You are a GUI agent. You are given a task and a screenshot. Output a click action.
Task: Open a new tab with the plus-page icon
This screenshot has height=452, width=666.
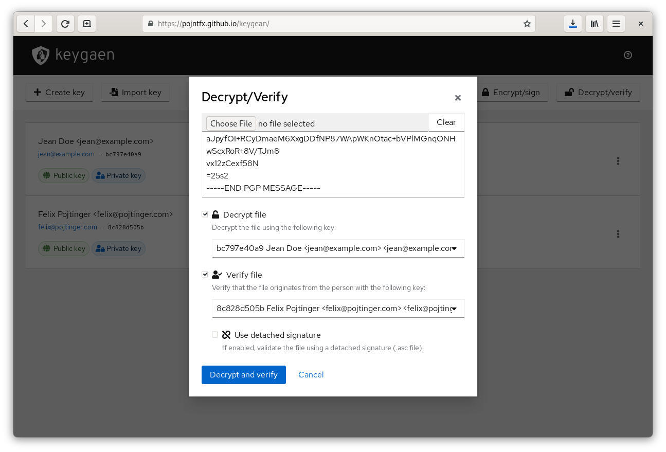pyautogui.click(x=87, y=24)
